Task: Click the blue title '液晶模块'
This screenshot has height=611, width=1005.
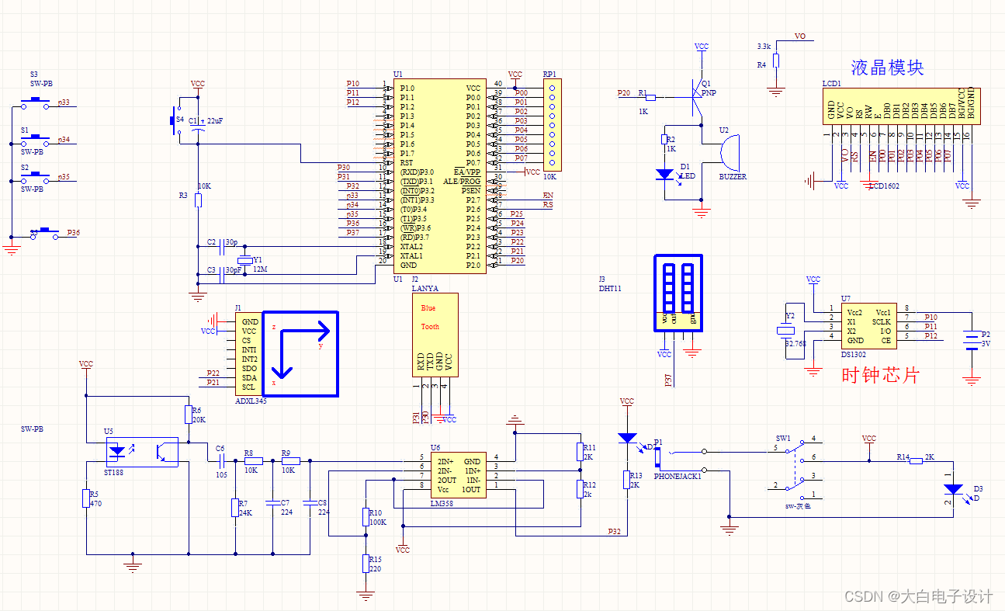Action: 887,67
